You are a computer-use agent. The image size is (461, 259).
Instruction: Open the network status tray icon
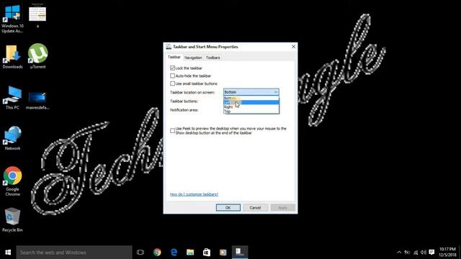pyautogui.click(x=416, y=253)
